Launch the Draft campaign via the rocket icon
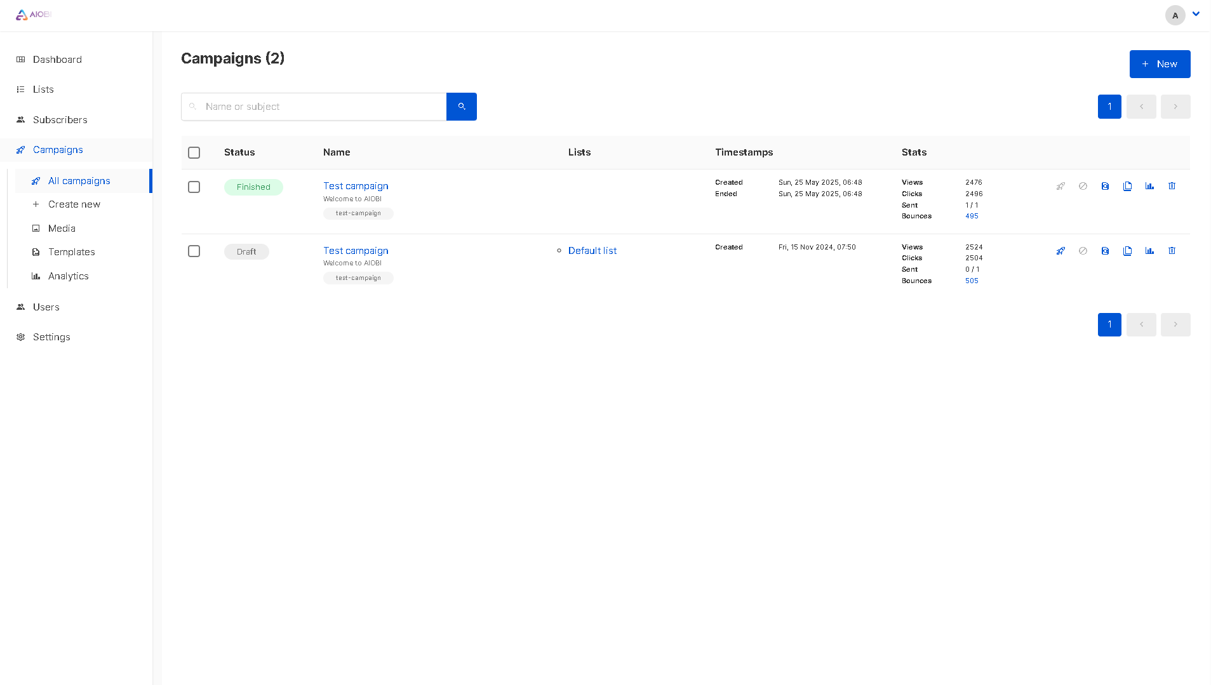 click(1060, 251)
